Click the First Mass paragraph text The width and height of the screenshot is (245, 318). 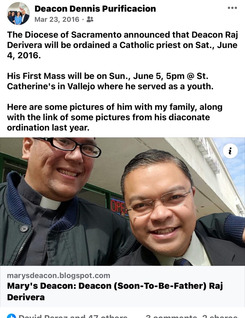110,81
